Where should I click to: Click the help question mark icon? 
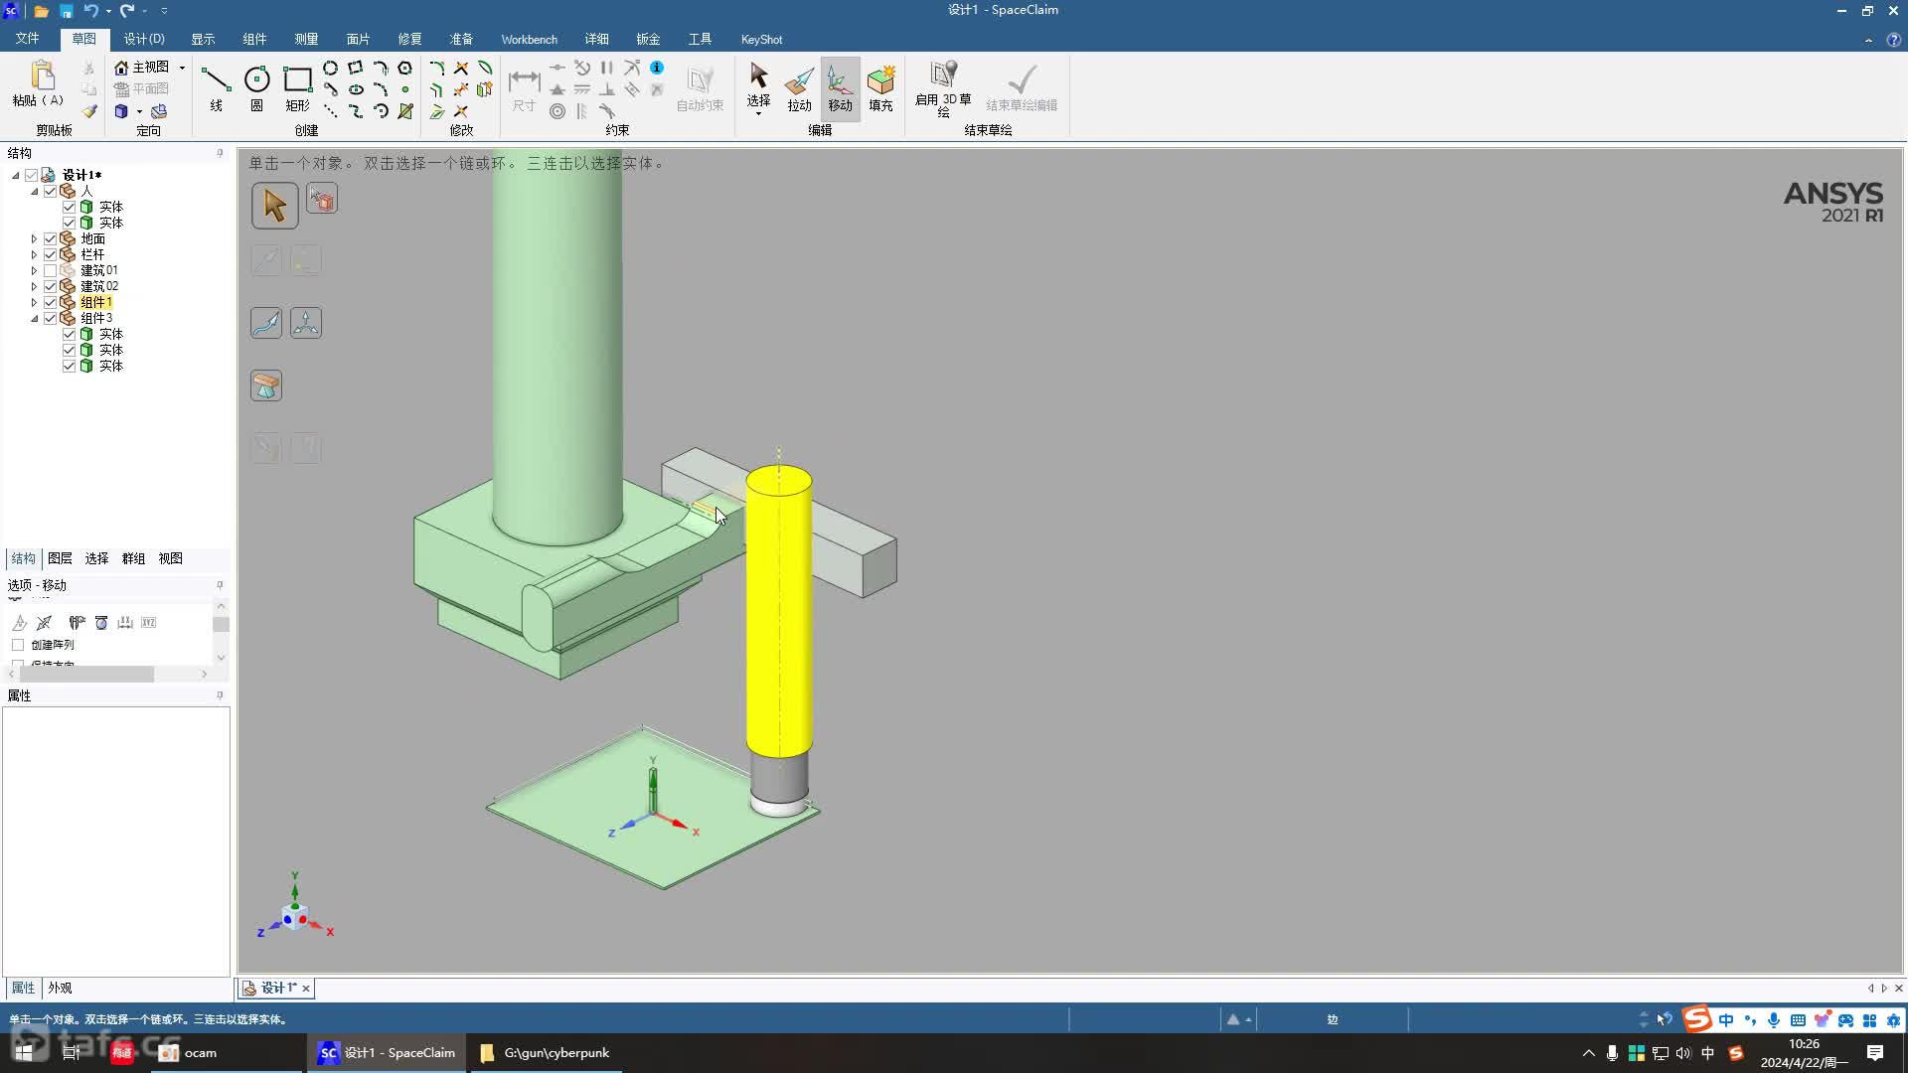coord(1893,40)
